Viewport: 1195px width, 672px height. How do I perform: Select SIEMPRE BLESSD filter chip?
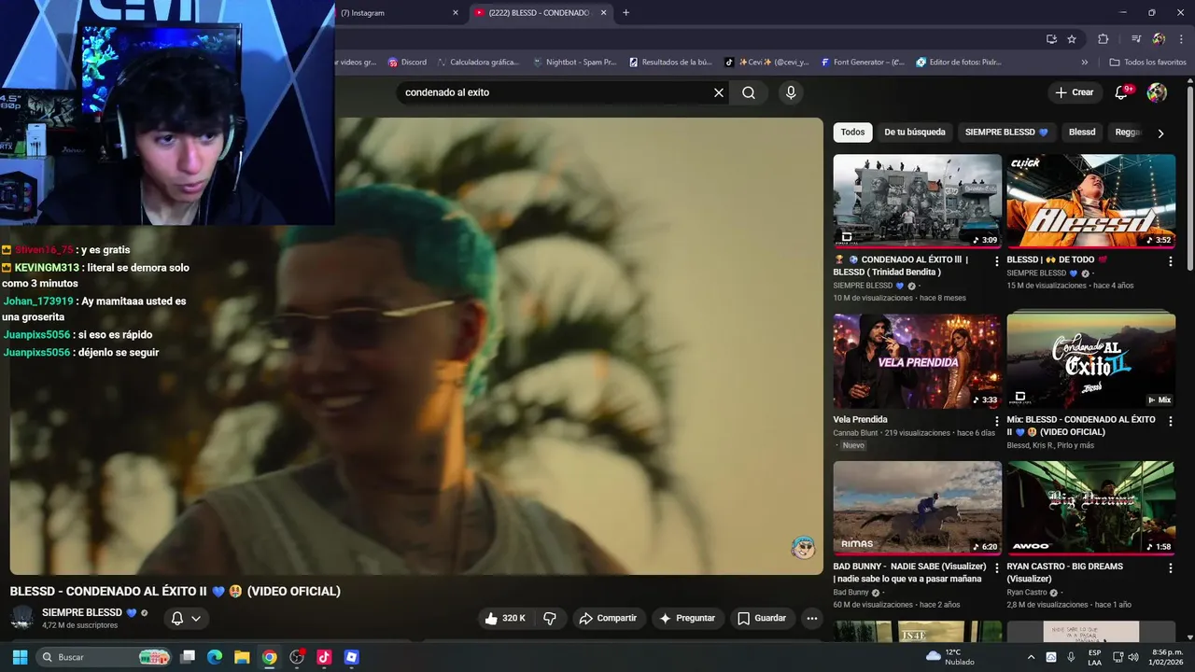1007,133
